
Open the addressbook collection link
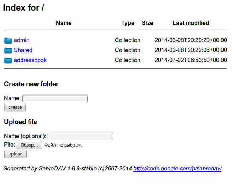pos(30,60)
